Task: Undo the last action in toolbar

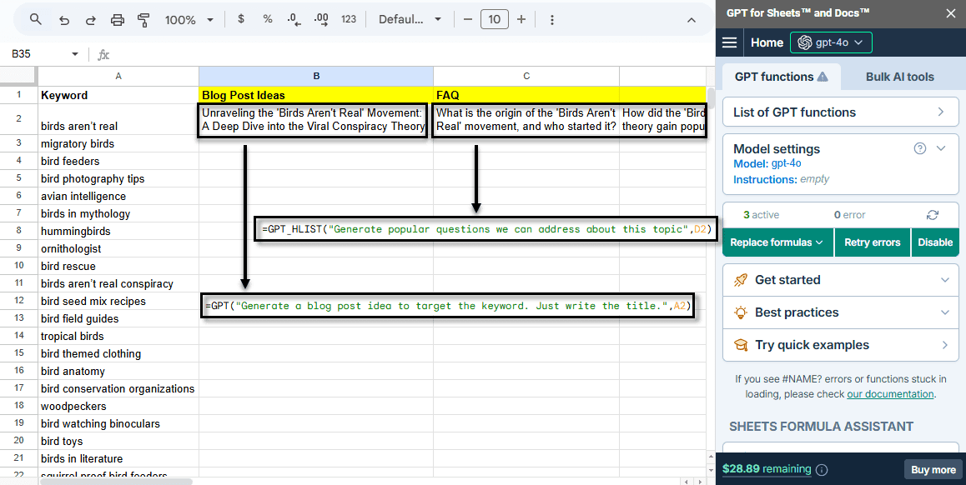Action: (x=64, y=20)
